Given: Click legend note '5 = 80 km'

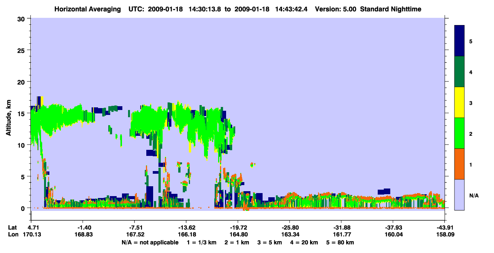Looking at the screenshot, I should tap(341, 242).
